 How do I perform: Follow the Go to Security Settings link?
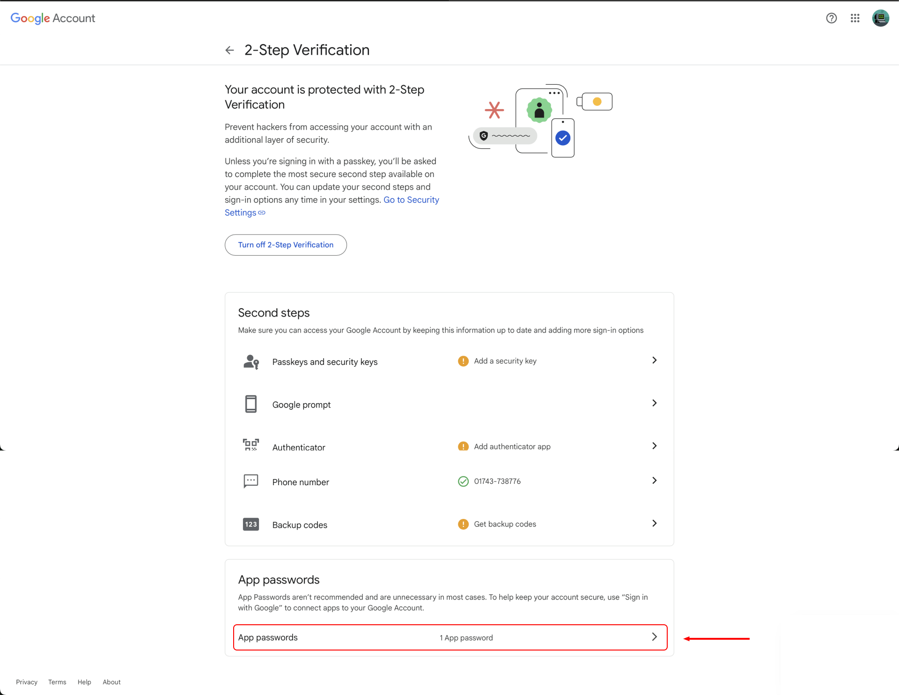[411, 200]
